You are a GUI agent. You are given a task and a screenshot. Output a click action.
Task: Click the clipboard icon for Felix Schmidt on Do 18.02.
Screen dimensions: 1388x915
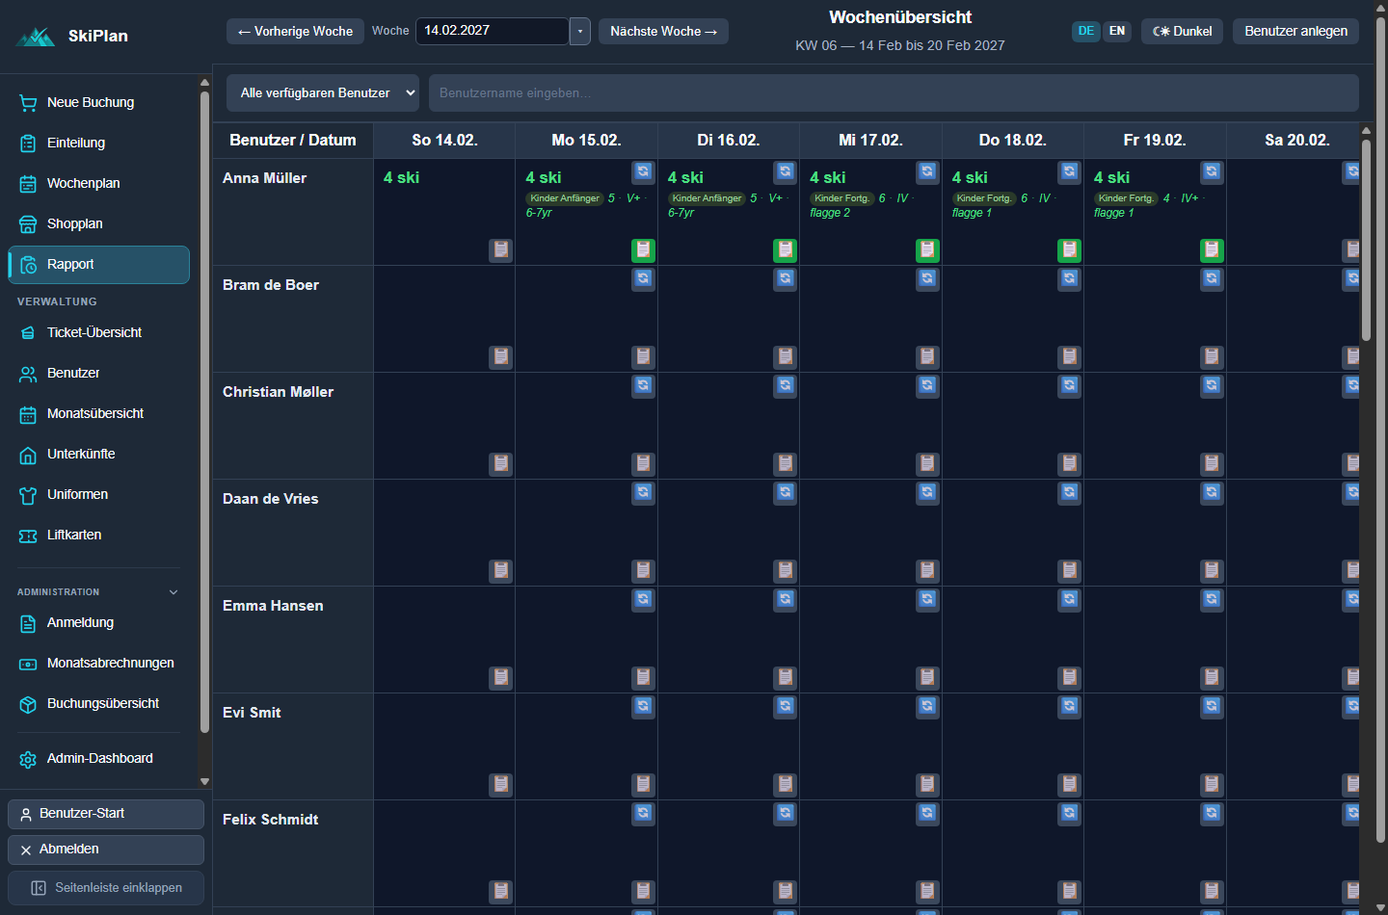1069,892
